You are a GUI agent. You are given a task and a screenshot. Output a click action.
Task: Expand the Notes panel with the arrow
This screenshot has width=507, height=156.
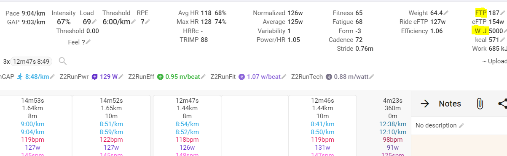(x=425, y=104)
